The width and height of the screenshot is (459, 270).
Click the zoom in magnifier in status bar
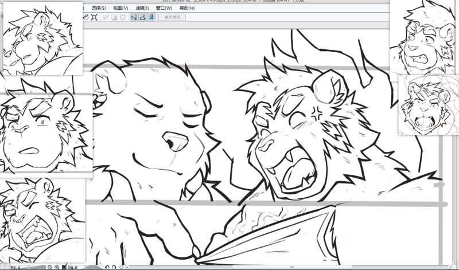56,267
